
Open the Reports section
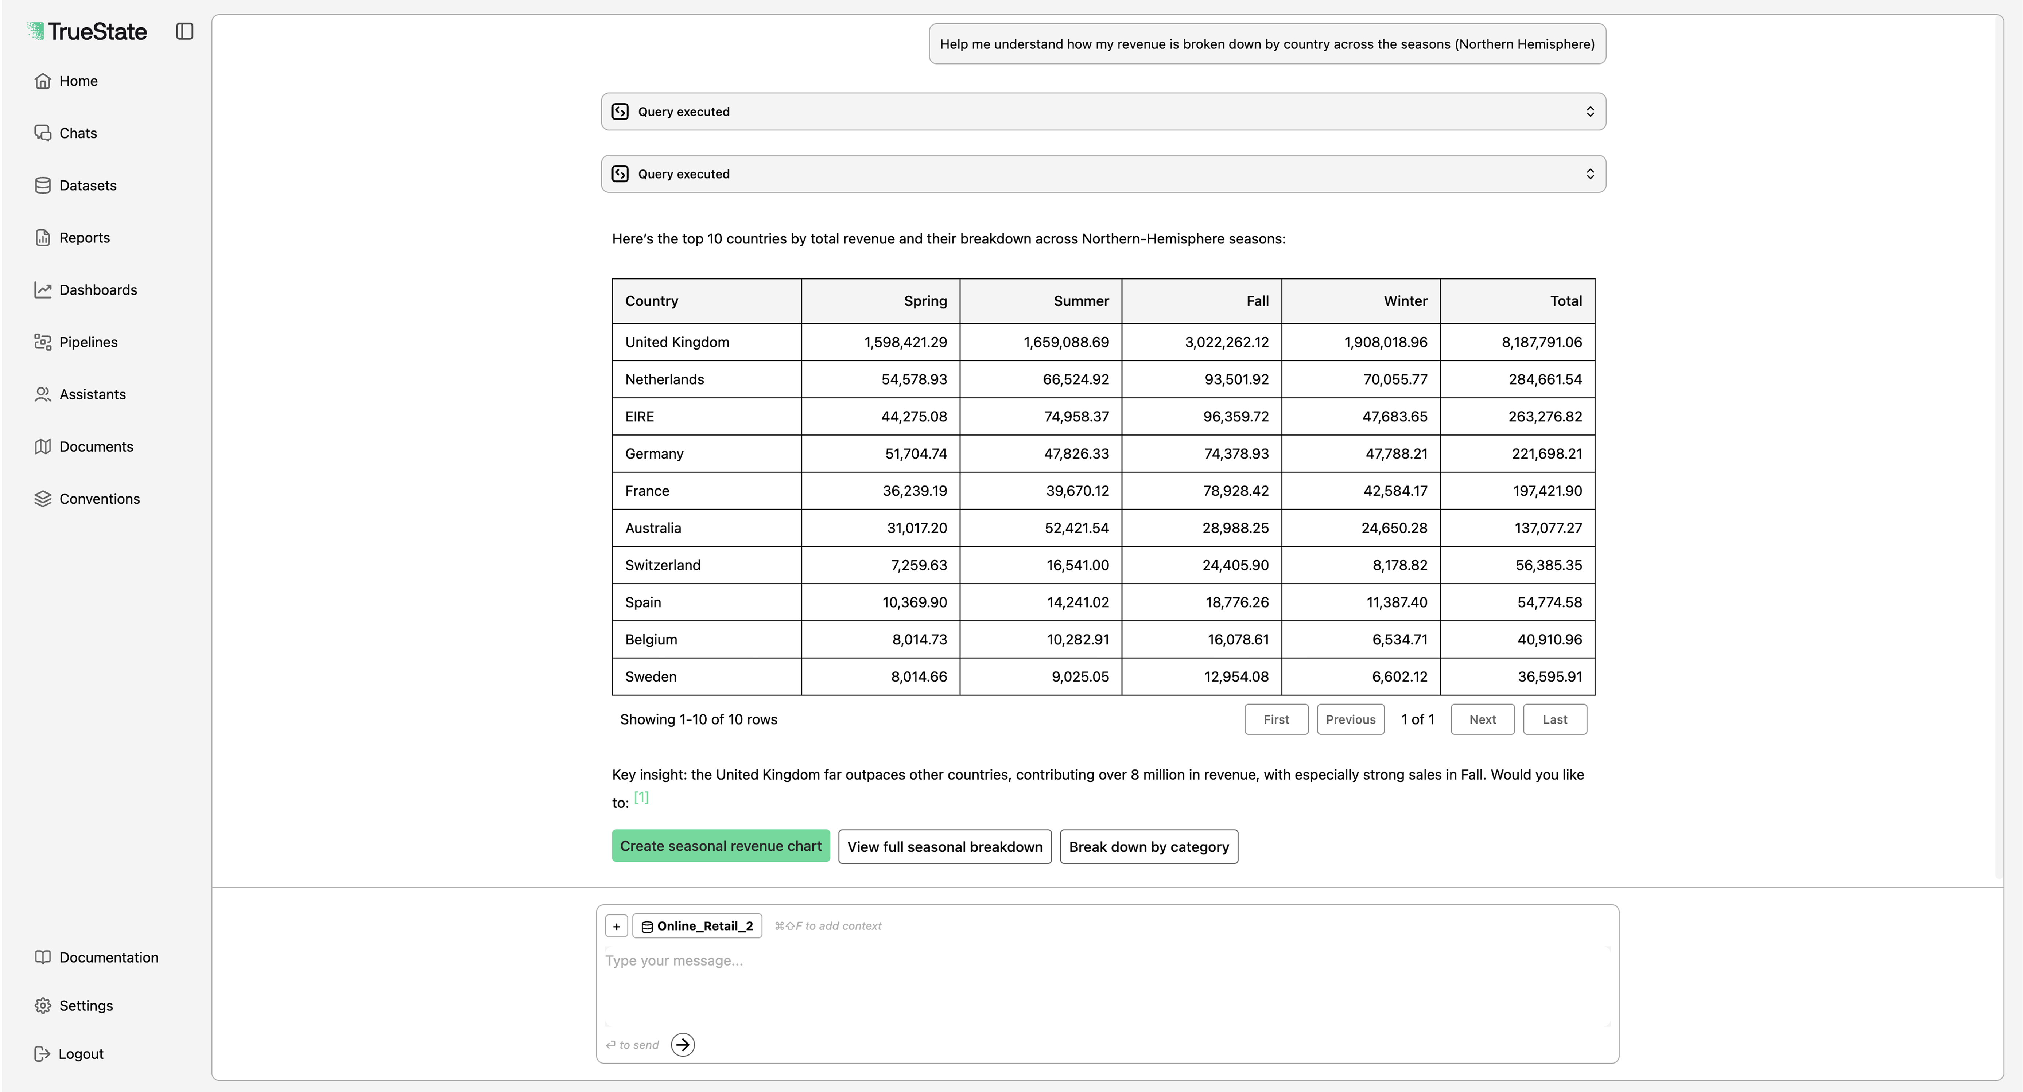click(84, 237)
